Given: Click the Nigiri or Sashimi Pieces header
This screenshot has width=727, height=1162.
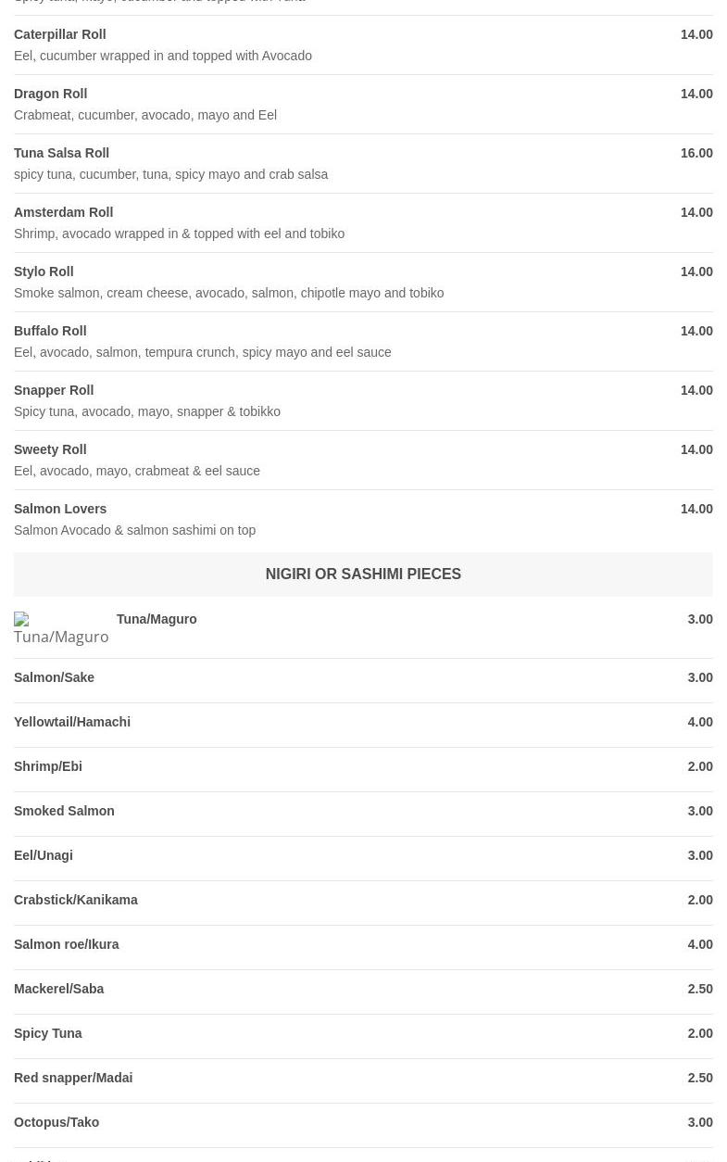Looking at the screenshot, I should coord(363,575).
